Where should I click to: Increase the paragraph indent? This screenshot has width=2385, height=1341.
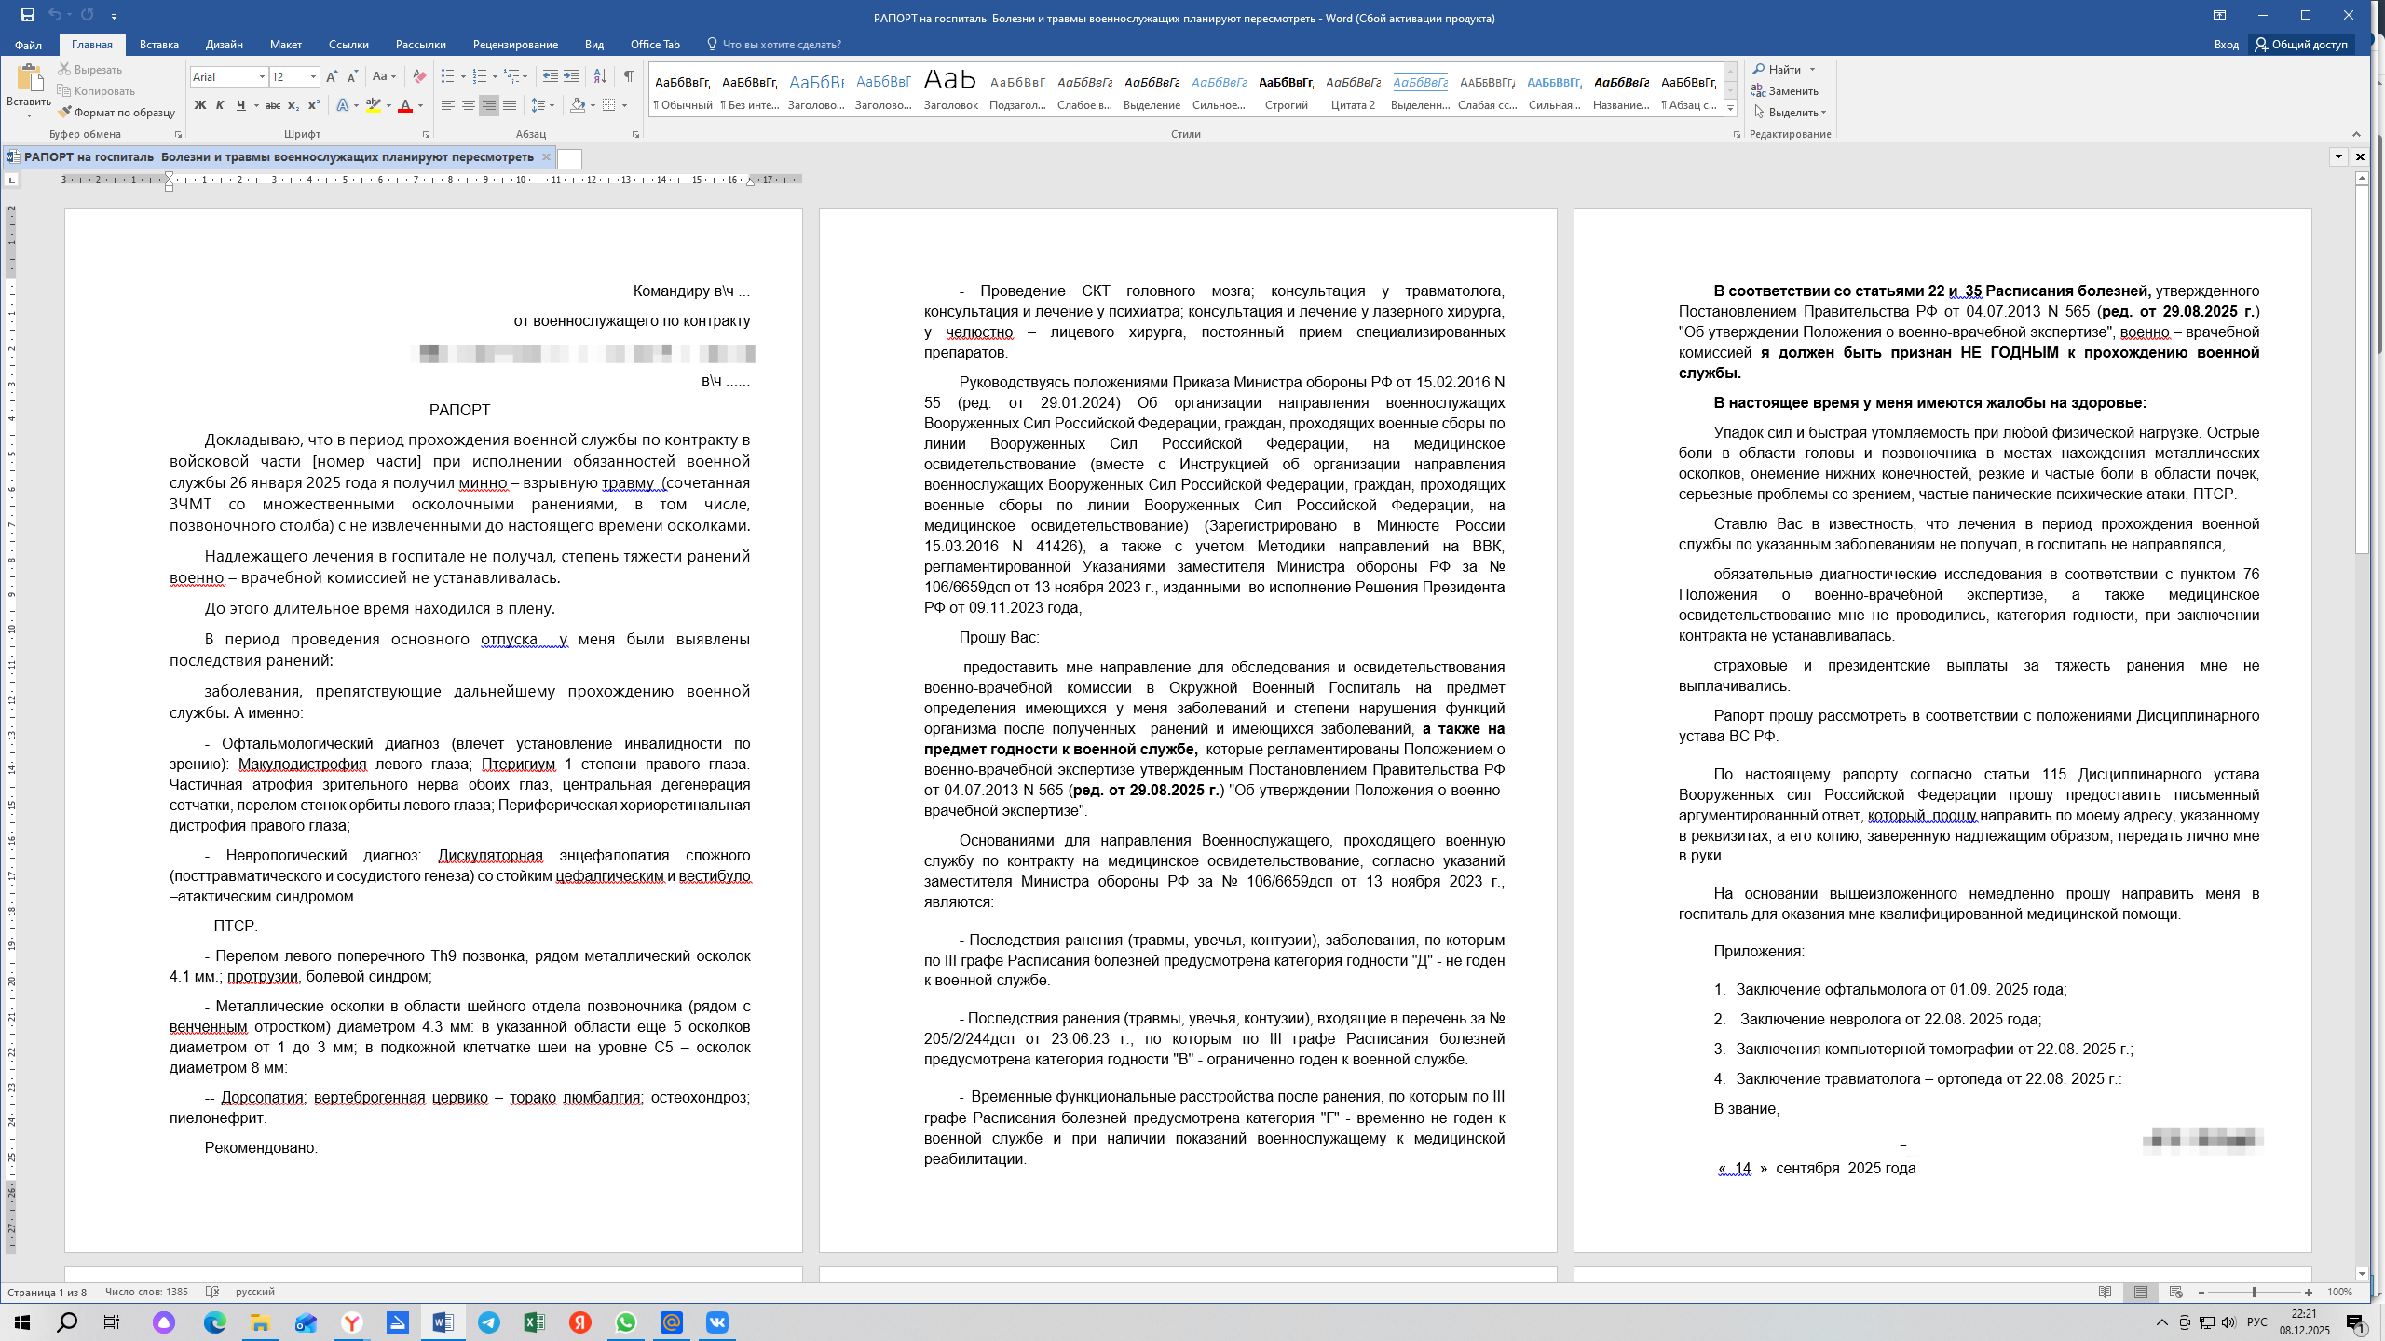pos(571,76)
